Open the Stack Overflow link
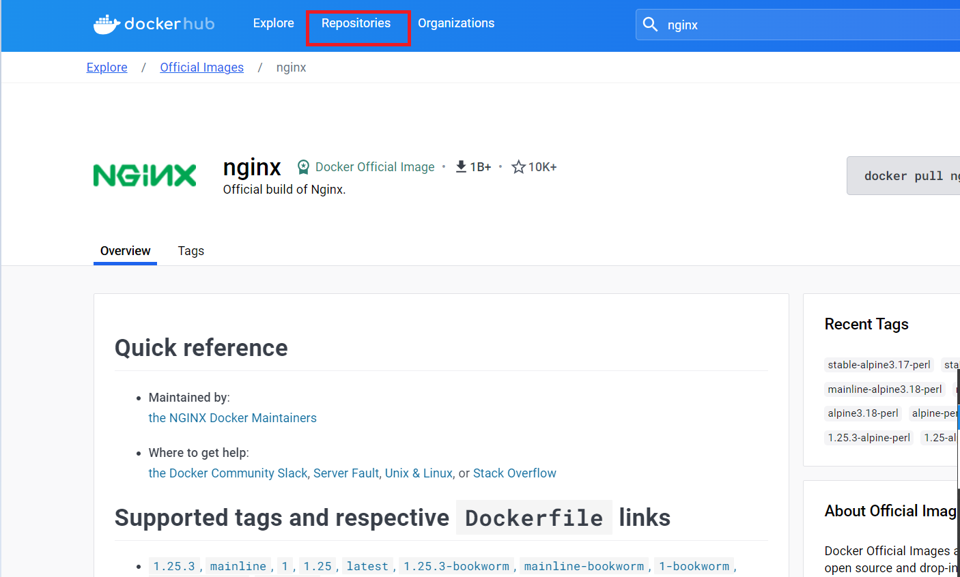This screenshot has width=960, height=577. click(515, 473)
